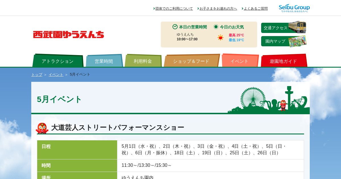Viewport: 341px width, 179px height.
Task: Click the mascot character in the banner silhouette
Action: click(x=283, y=105)
